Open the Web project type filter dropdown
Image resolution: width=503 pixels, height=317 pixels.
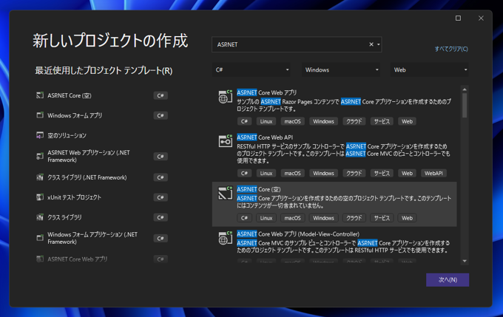[430, 69]
